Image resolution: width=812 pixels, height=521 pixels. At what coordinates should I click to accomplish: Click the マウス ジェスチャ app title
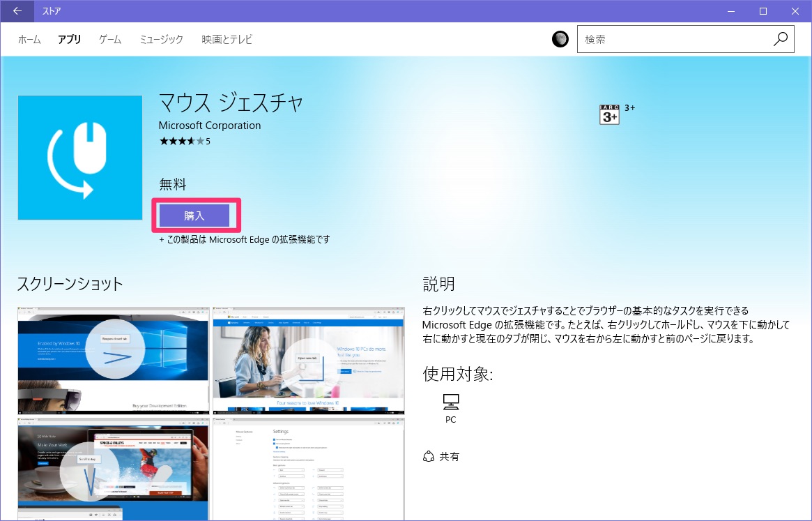tap(231, 103)
